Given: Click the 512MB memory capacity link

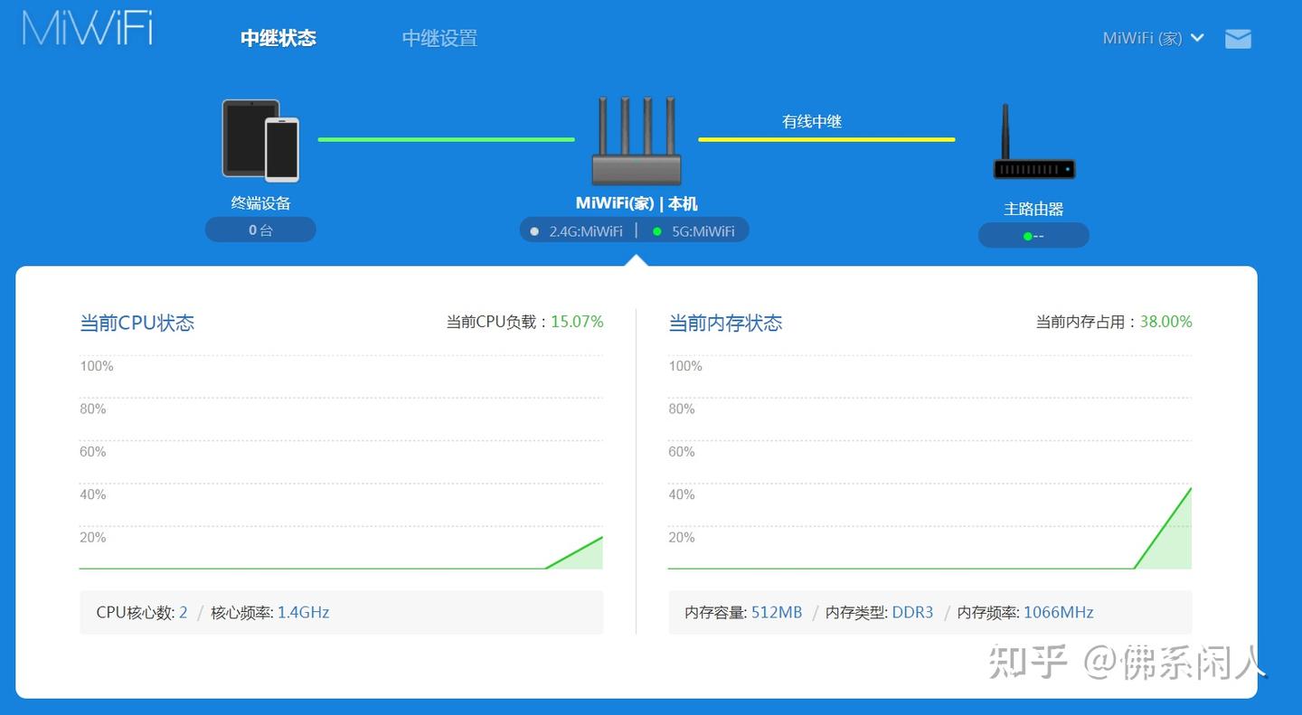Looking at the screenshot, I should (x=776, y=612).
